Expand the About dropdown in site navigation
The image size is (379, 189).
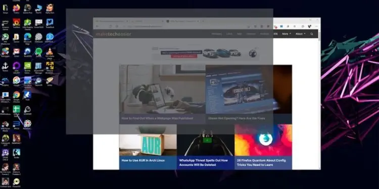(301, 34)
